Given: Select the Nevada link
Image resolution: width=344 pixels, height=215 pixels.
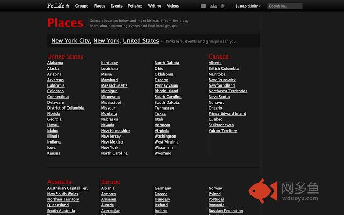Looking at the screenshot, I should [x=107, y=125].
